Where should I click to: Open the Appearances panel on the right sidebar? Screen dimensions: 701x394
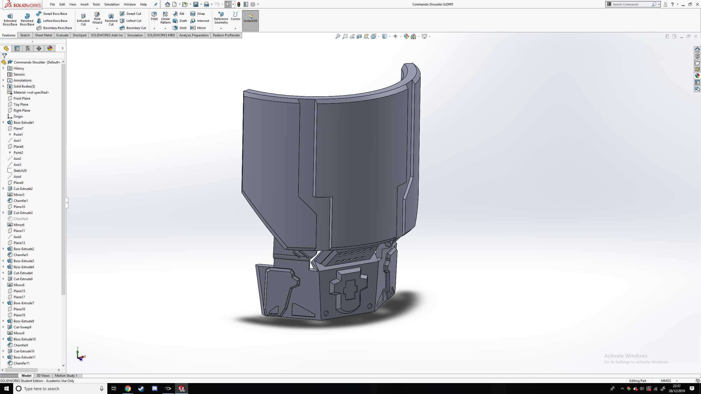coord(697,76)
